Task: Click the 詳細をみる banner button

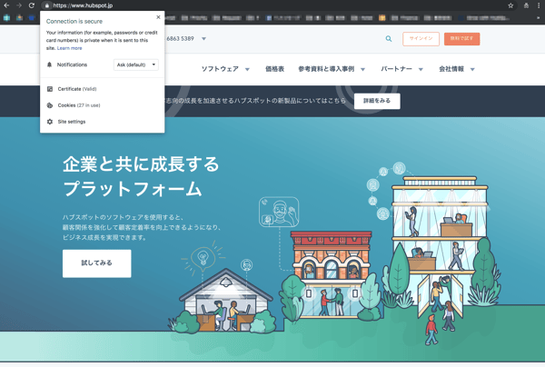Action: point(377,101)
